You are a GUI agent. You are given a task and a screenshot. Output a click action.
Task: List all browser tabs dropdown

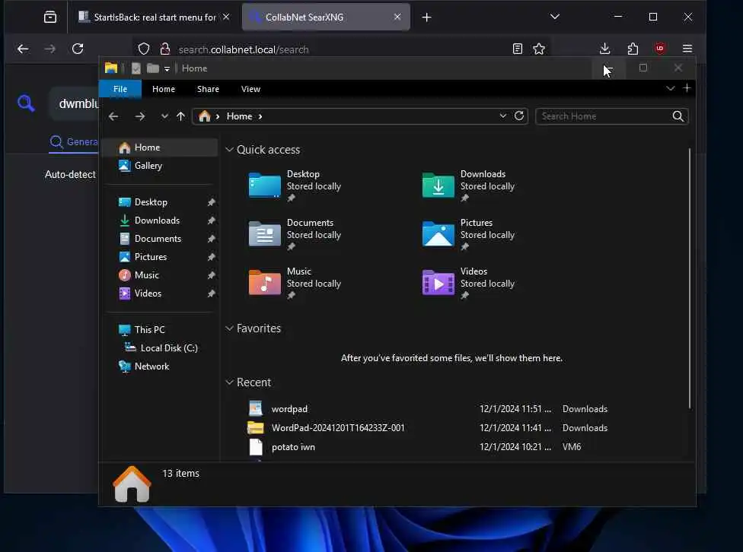(555, 17)
